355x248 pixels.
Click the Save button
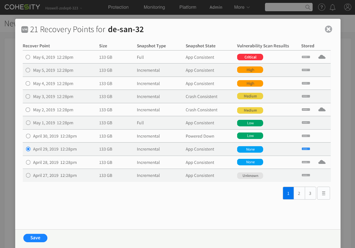[35, 238]
